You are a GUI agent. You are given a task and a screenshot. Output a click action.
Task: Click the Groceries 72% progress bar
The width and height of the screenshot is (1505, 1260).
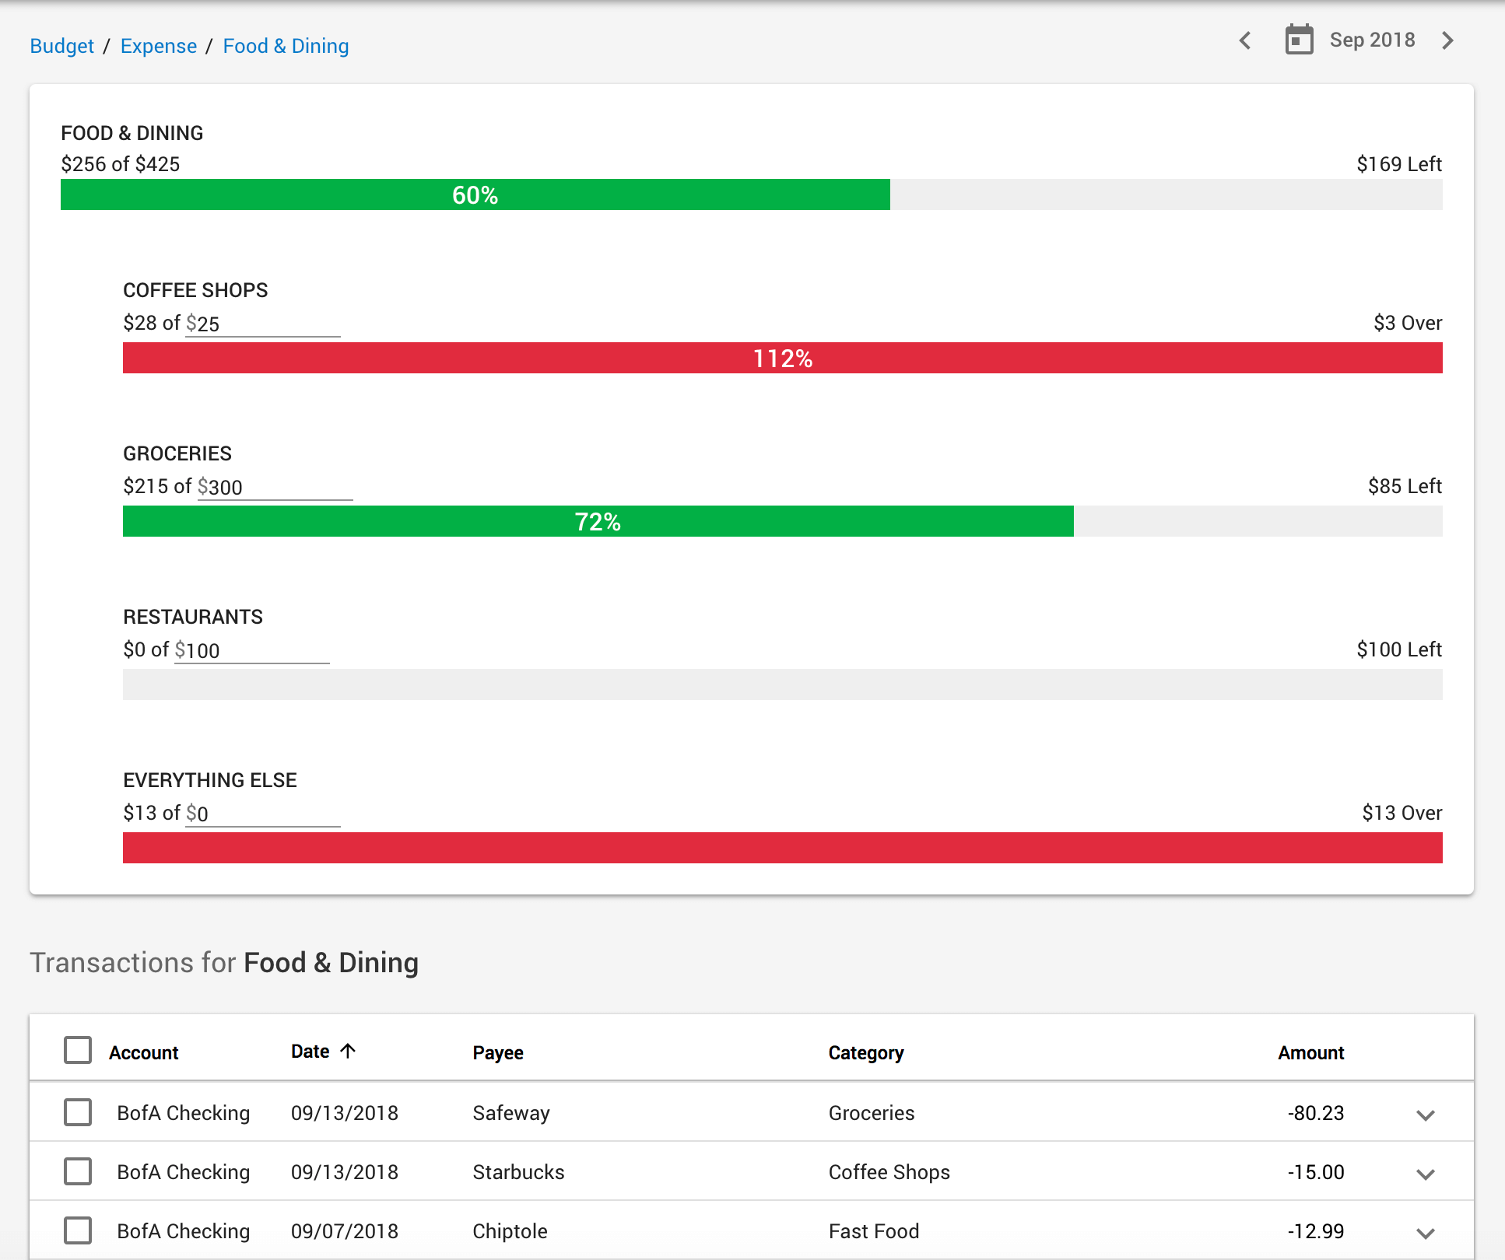tap(598, 521)
